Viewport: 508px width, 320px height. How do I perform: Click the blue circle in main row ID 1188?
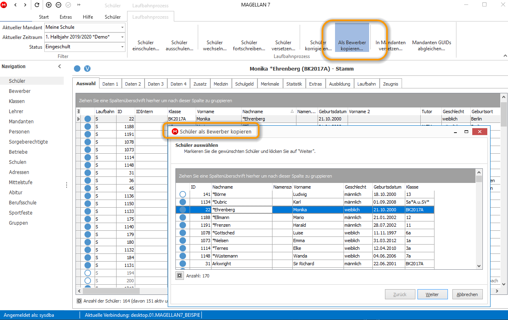tap(88, 127)
